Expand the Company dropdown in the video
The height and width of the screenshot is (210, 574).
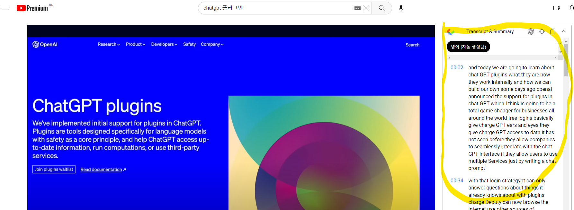pos(212,44)
